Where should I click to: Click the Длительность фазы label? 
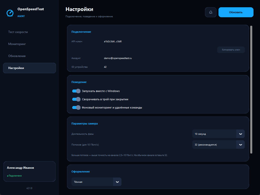(x=82, y=134)
